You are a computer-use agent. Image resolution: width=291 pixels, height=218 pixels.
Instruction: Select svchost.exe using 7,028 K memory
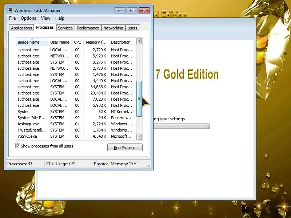pos(76,99)
